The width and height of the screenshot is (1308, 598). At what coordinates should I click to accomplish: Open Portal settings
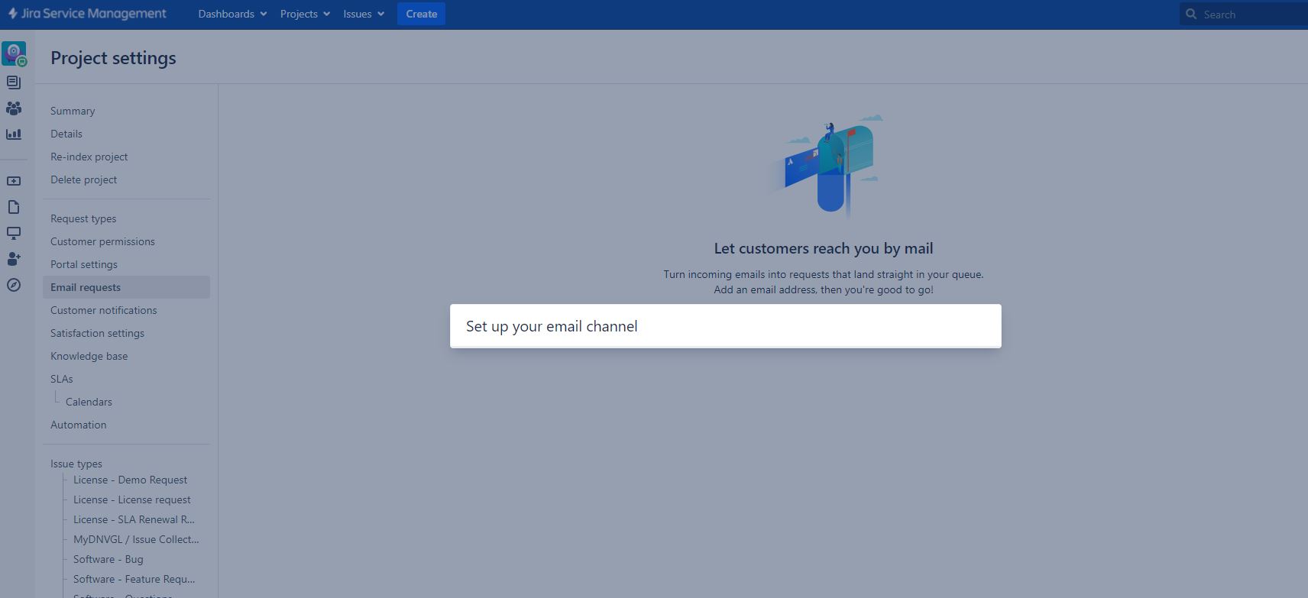tap(84, 264)
